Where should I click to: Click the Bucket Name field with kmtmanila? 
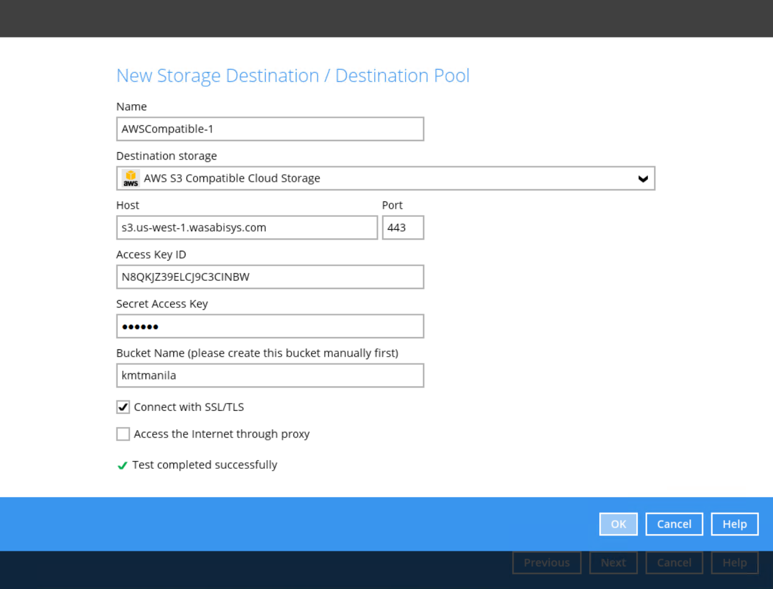[x=270, y=376]
